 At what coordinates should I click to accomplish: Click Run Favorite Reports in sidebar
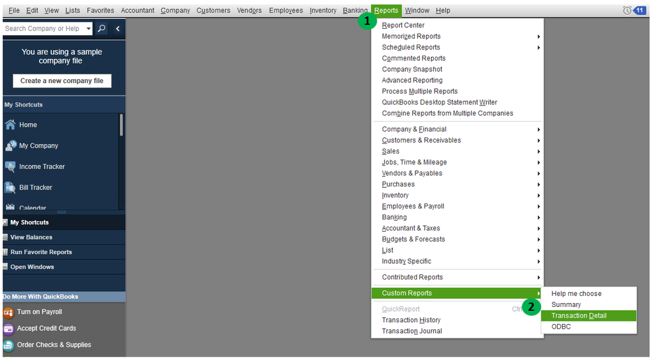click(x=41, y=252)
